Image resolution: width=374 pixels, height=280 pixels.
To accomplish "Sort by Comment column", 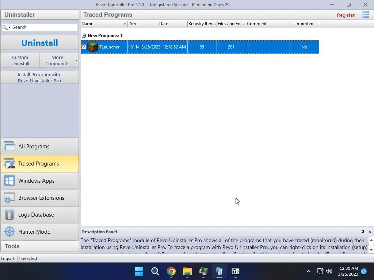I will click(x=268, y=24).
